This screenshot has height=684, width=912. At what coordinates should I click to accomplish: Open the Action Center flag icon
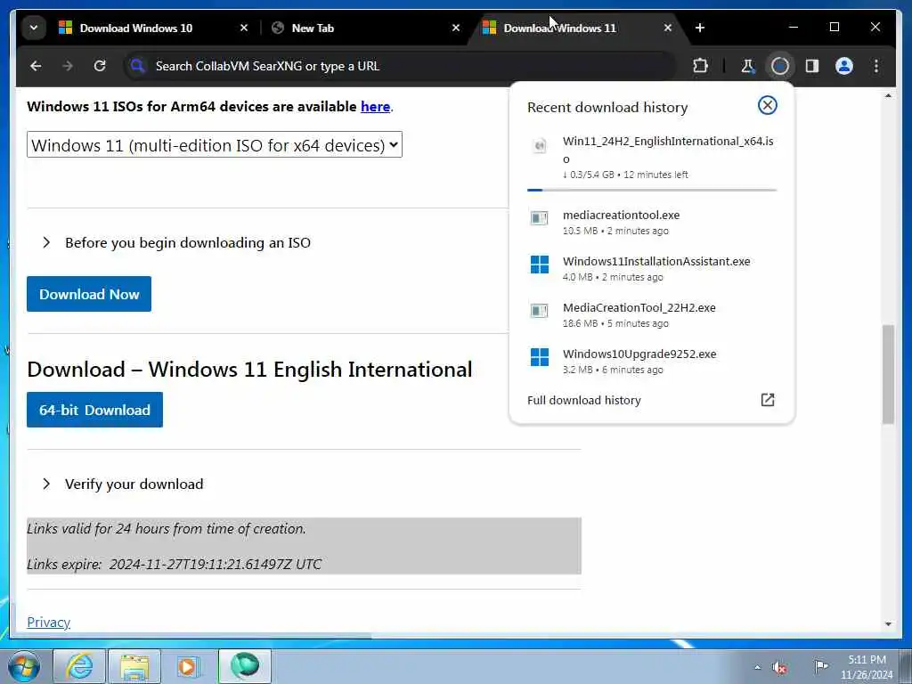click(x=820, y=666)
